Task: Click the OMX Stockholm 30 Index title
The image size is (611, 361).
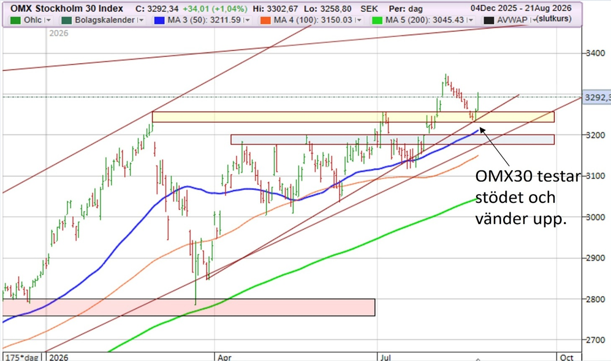Action: point(66,9)
